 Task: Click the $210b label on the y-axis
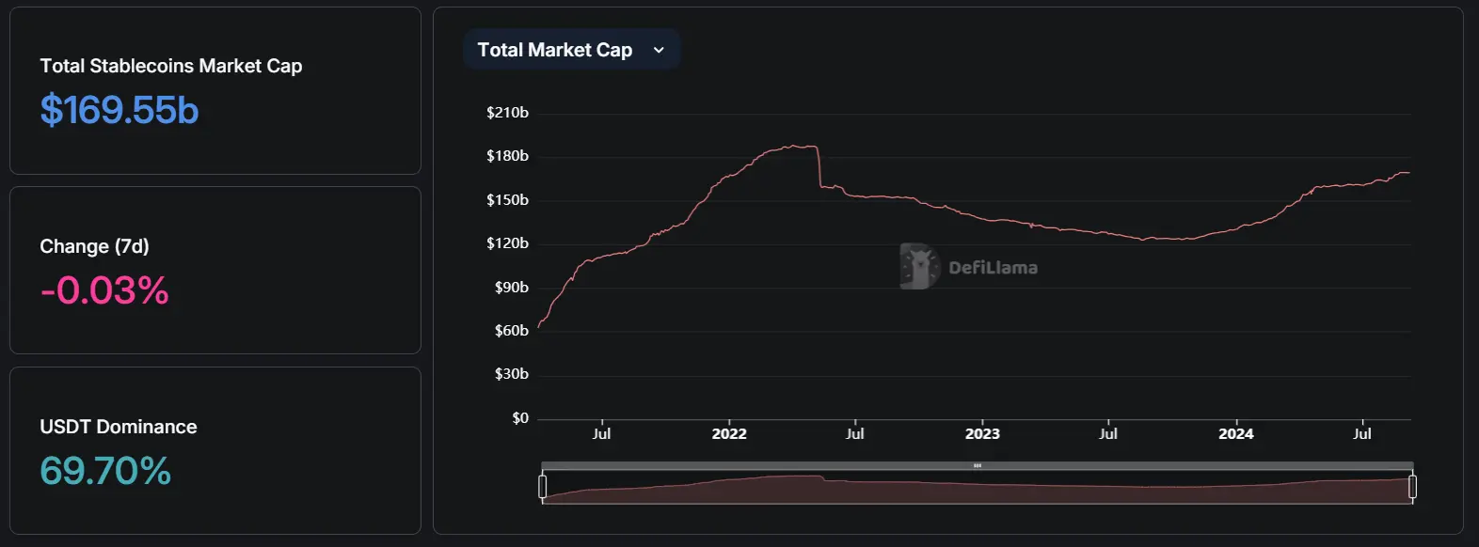pos(507,113)
